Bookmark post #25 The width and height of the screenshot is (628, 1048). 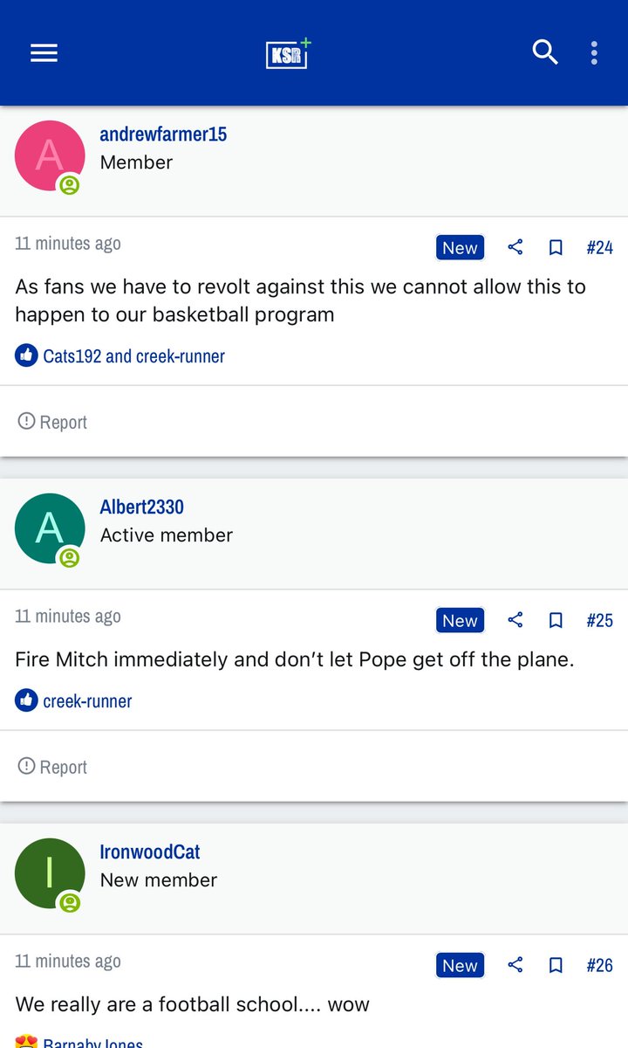point(556,621)
